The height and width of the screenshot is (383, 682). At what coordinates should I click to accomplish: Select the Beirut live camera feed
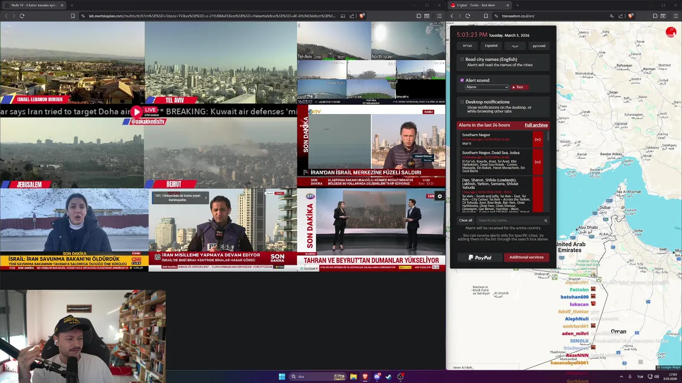[x=221, y=153]
